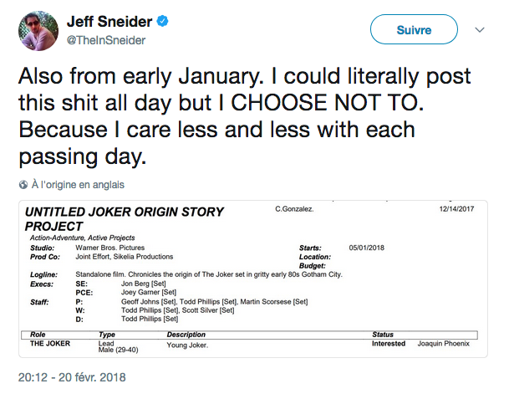Open the @TheInSneider handle link

[106, 40]
